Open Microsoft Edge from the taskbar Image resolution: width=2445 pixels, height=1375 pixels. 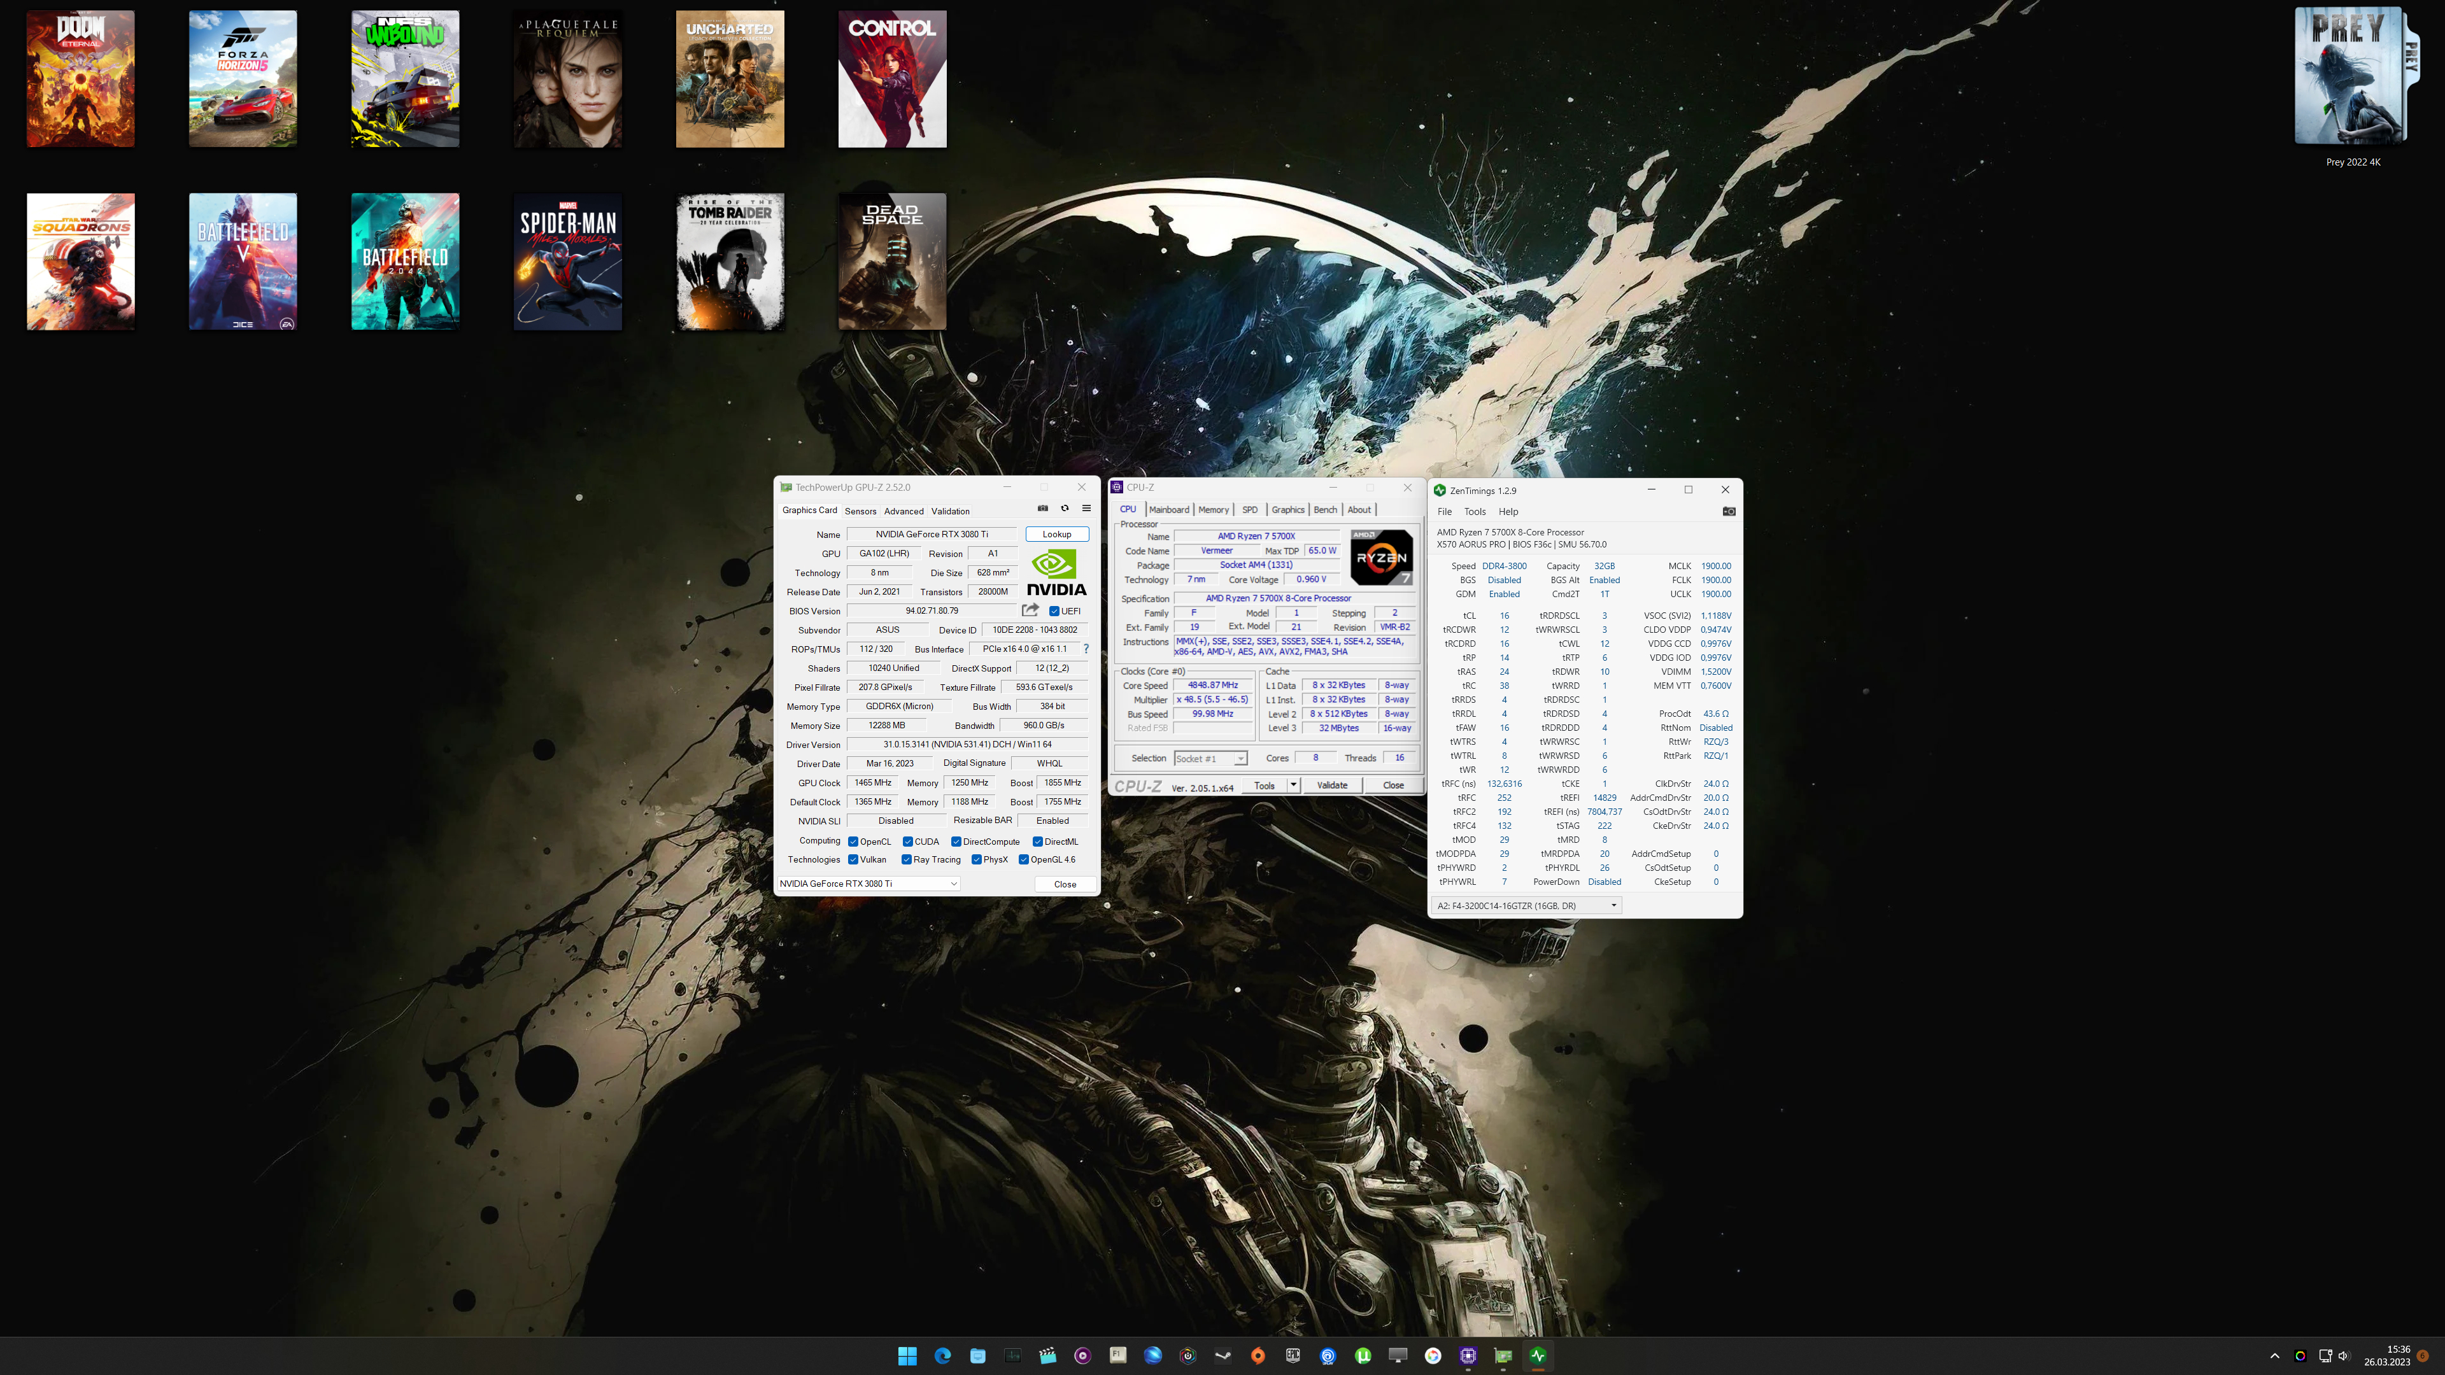coord(942,1356)
